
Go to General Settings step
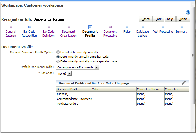tap(11, 33)
